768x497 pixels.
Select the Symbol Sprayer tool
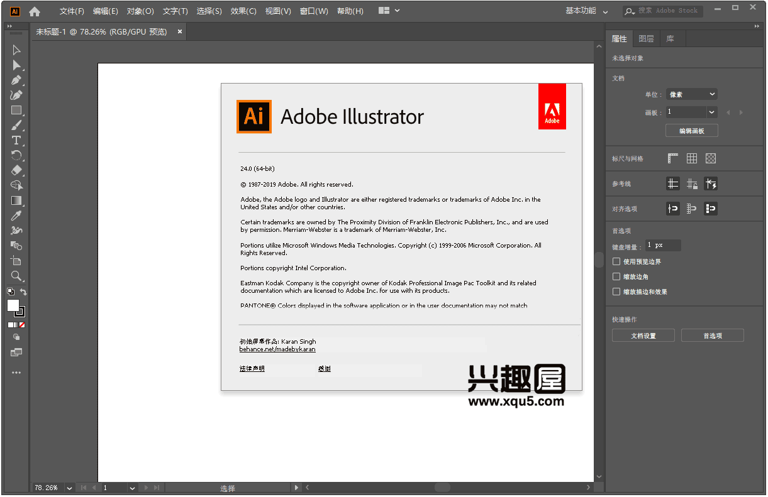[16, 231]
